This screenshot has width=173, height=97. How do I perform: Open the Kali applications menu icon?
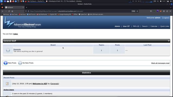[1, 1]
